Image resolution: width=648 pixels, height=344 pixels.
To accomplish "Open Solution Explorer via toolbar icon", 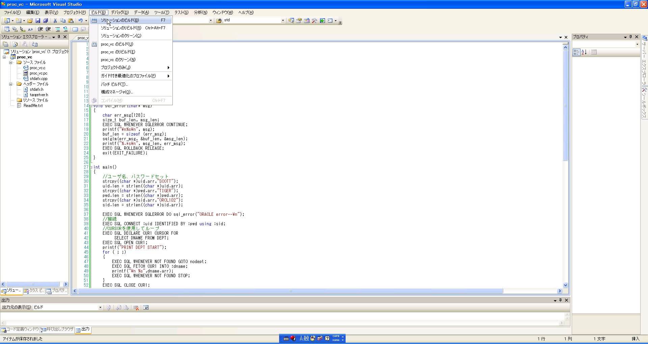I will point(291,21).
